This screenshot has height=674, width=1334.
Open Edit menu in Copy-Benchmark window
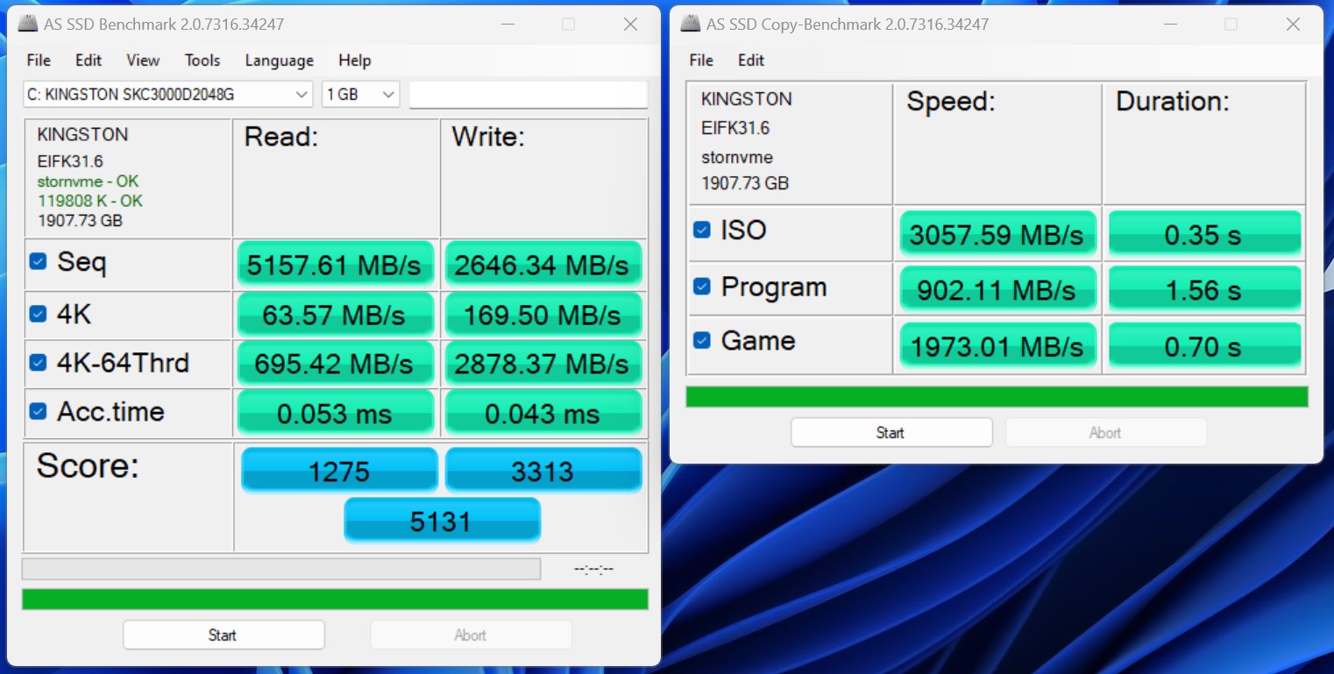[750, 60]
